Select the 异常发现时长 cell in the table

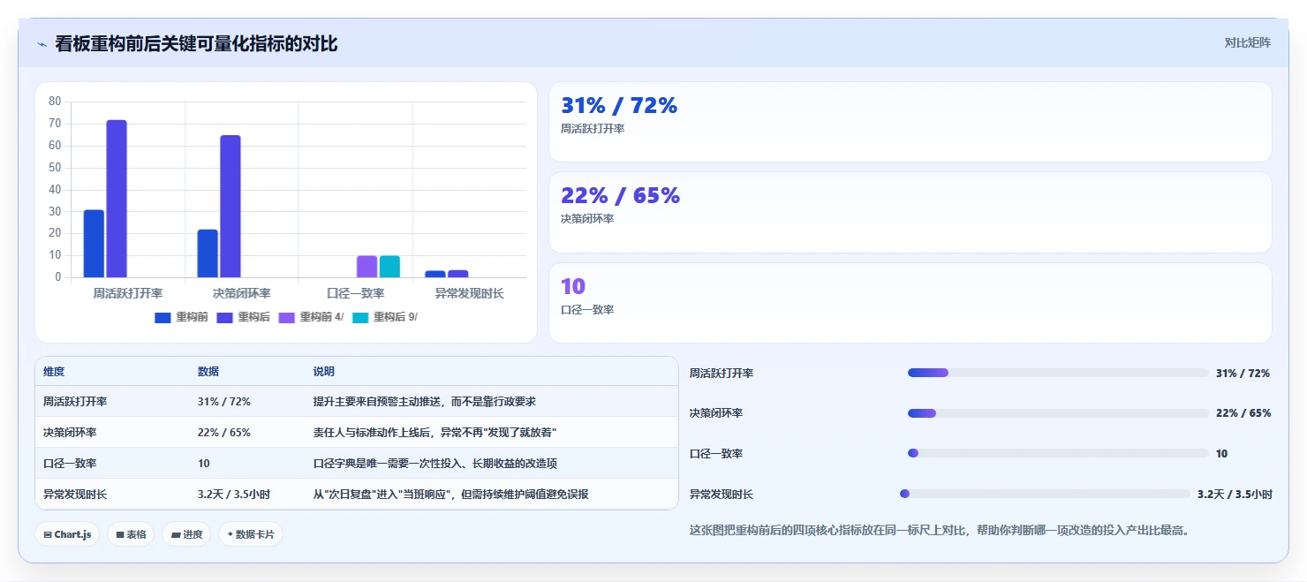click(75, 495)
